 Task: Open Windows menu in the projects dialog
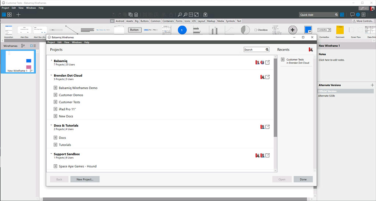coord(77,42)
